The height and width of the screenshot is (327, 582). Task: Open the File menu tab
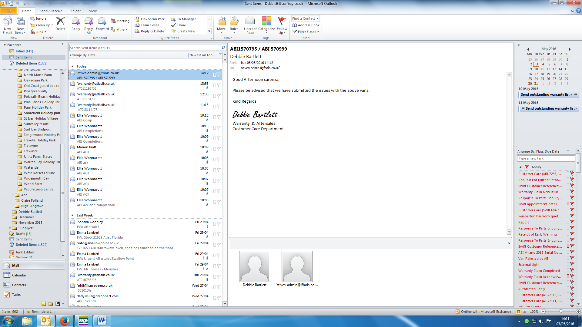pos(8,11)
